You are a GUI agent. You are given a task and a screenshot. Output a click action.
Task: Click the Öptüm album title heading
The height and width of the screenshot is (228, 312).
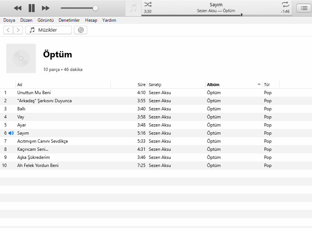tap(57, 54)
